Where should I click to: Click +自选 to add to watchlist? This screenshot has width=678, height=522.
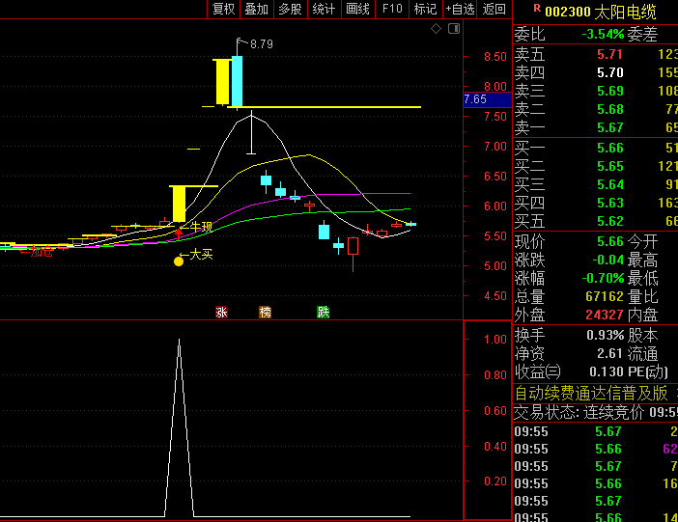[460, 10]
